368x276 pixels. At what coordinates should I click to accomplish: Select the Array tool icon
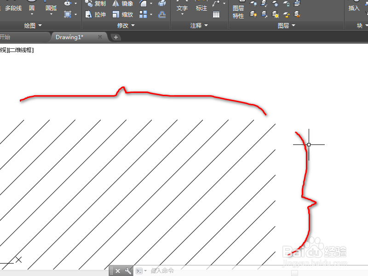click(143, 15)
